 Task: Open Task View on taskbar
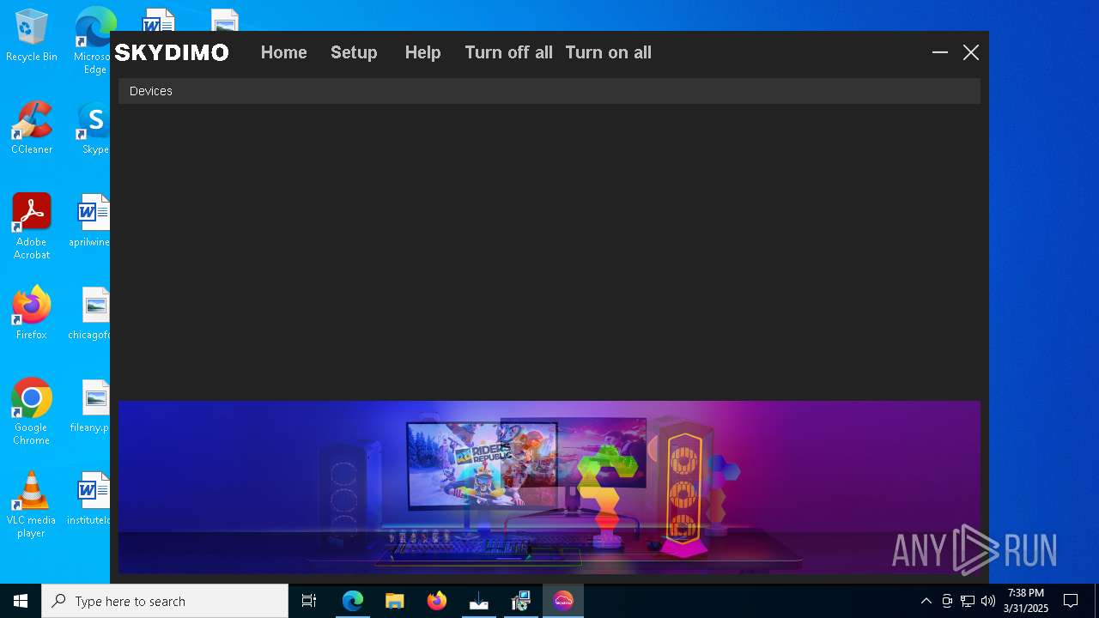(309, 601)
